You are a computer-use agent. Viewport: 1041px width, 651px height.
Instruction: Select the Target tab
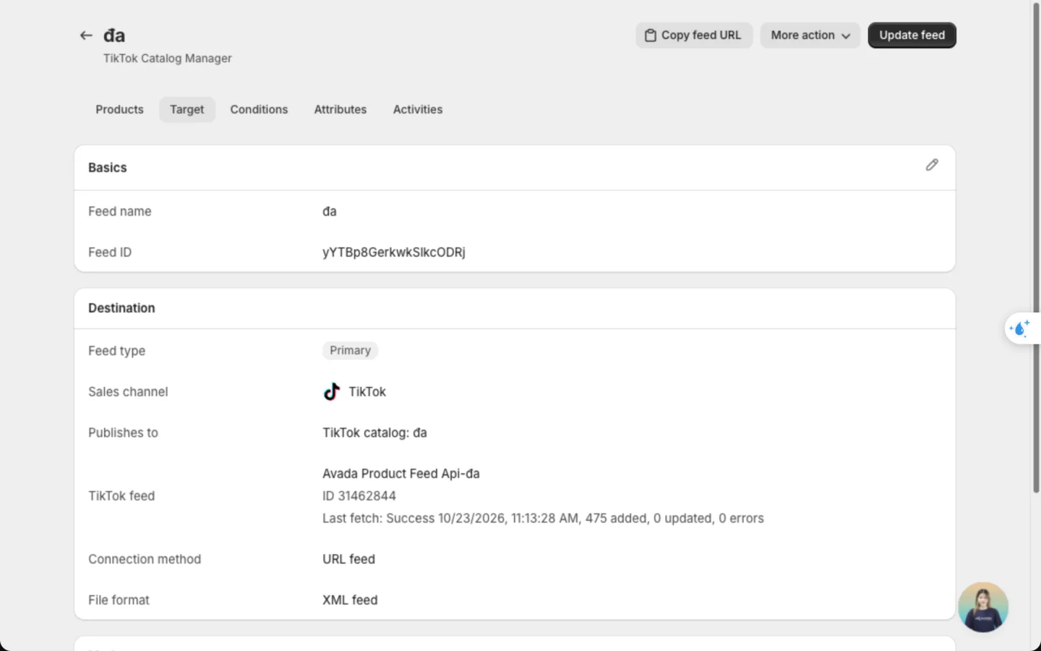(187, 109)
